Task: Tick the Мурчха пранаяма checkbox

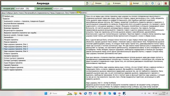Action: coord(3,42)
